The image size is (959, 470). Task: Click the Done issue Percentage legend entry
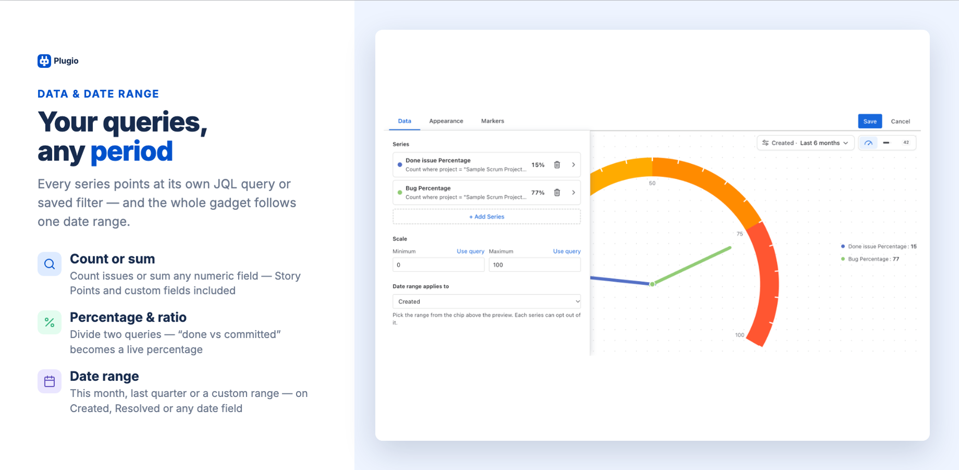(x=879, y=246)
